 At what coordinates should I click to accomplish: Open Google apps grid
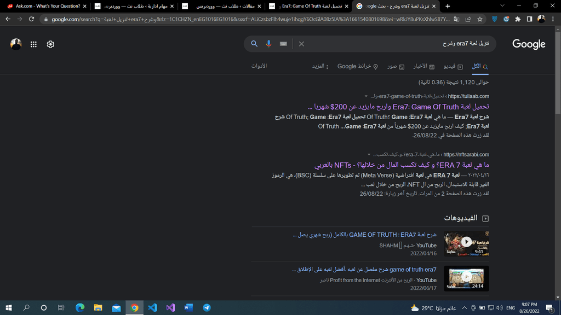click(x=33, y=44)
